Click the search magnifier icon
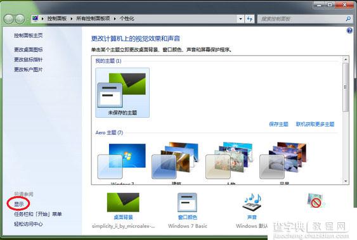The width and height of the screenshot is (357, 240). pos(348,18)
